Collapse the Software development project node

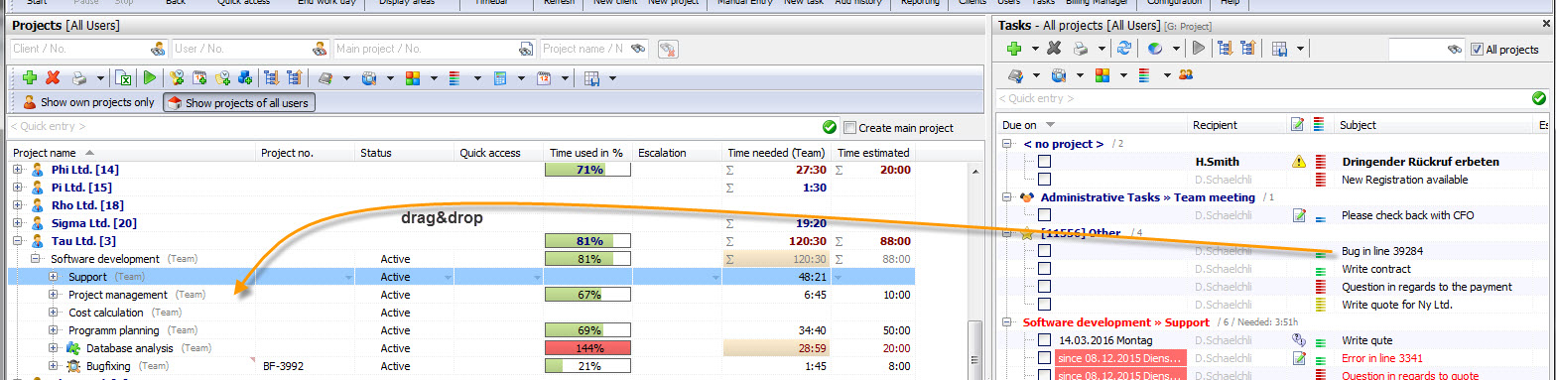point(36,259)
